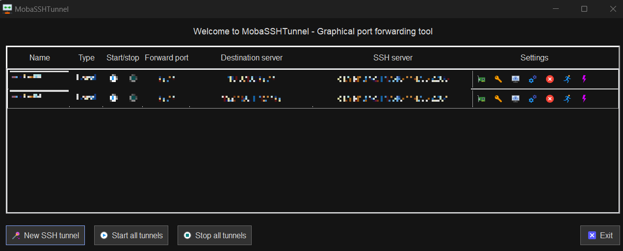Open the blue gears settings of first tunnel
Viewport: 623px width, 251px height.
[x=533, y=79]
